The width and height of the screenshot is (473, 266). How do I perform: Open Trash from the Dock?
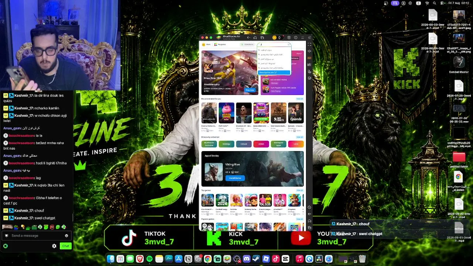362,259
